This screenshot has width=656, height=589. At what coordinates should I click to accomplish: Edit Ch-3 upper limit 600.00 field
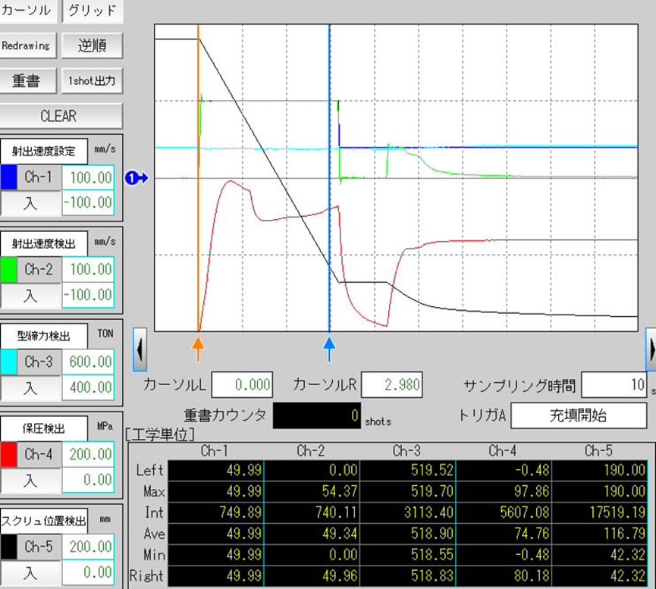pos(88,362)
